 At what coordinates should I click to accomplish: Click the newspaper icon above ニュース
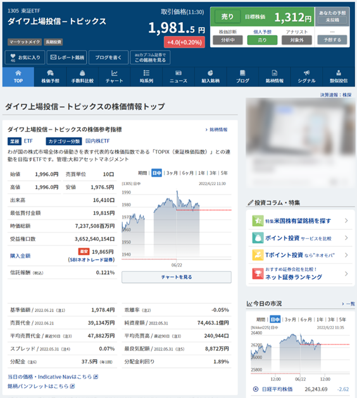[178, 73]
